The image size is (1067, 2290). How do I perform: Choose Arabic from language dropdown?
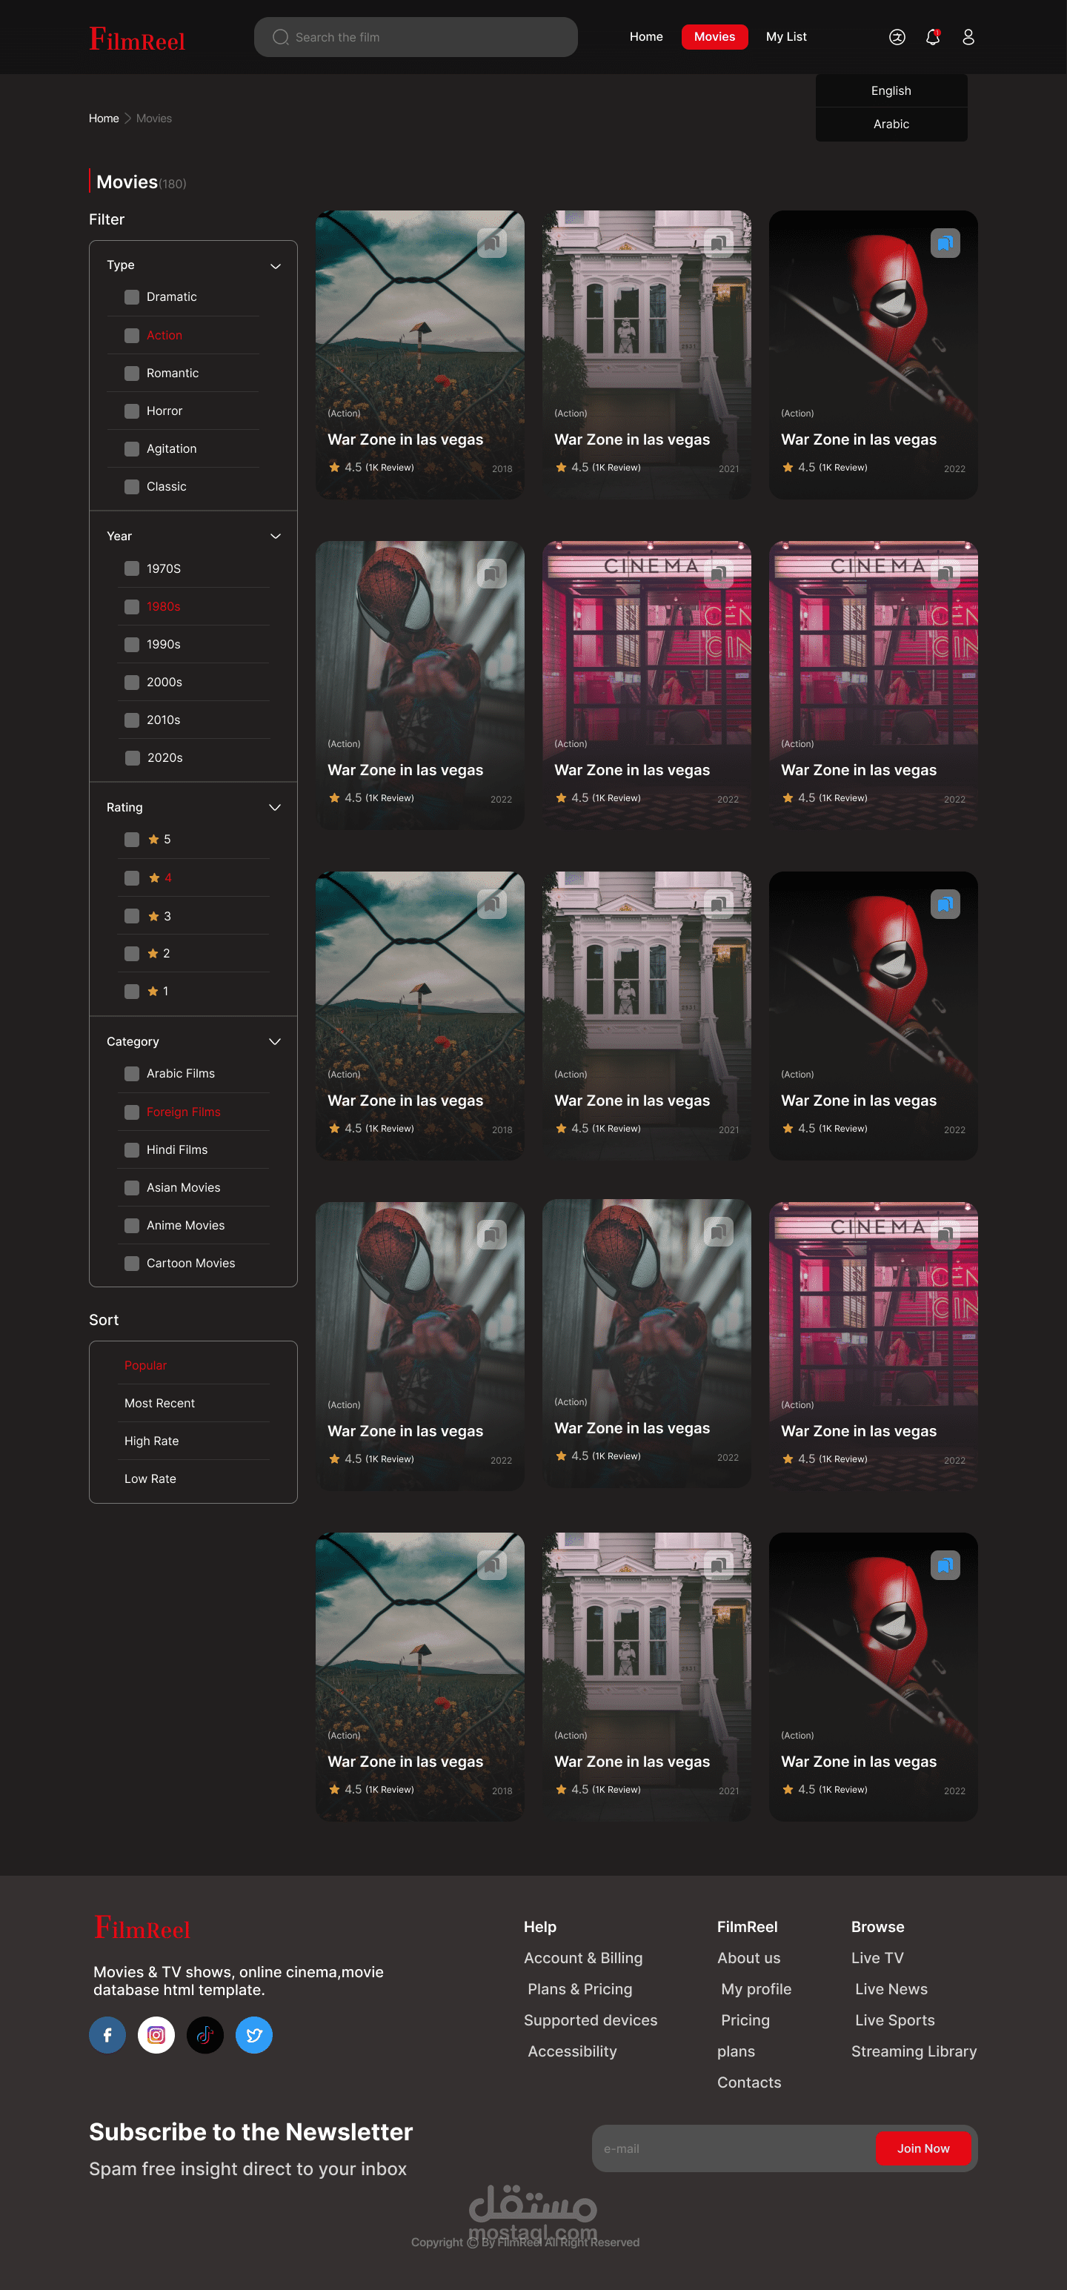click(x=891, y=125)
